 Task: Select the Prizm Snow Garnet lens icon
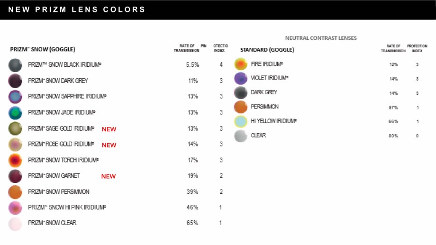tap(15, 176)
